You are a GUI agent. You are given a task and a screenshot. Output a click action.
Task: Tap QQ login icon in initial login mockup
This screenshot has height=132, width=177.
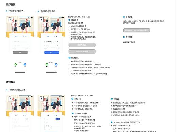click(x=25, y=64)
